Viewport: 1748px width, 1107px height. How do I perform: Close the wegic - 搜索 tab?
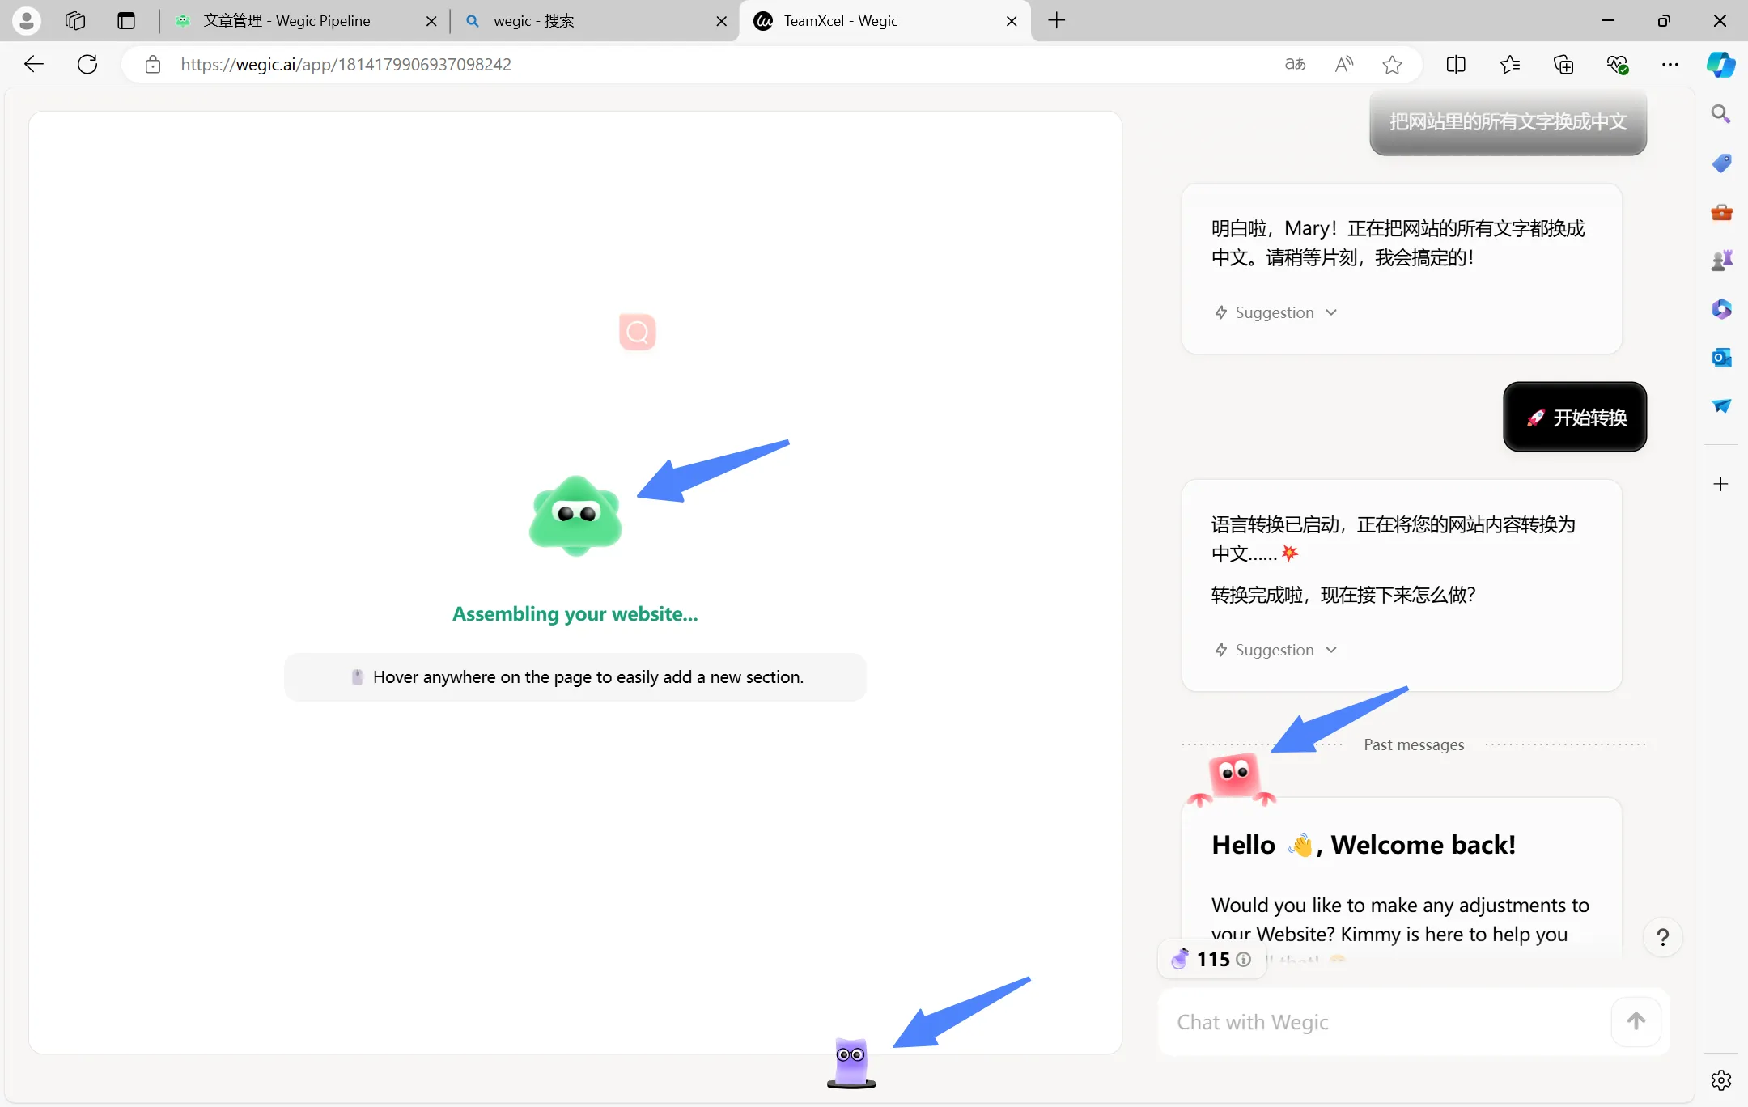[x=722, y=21]
